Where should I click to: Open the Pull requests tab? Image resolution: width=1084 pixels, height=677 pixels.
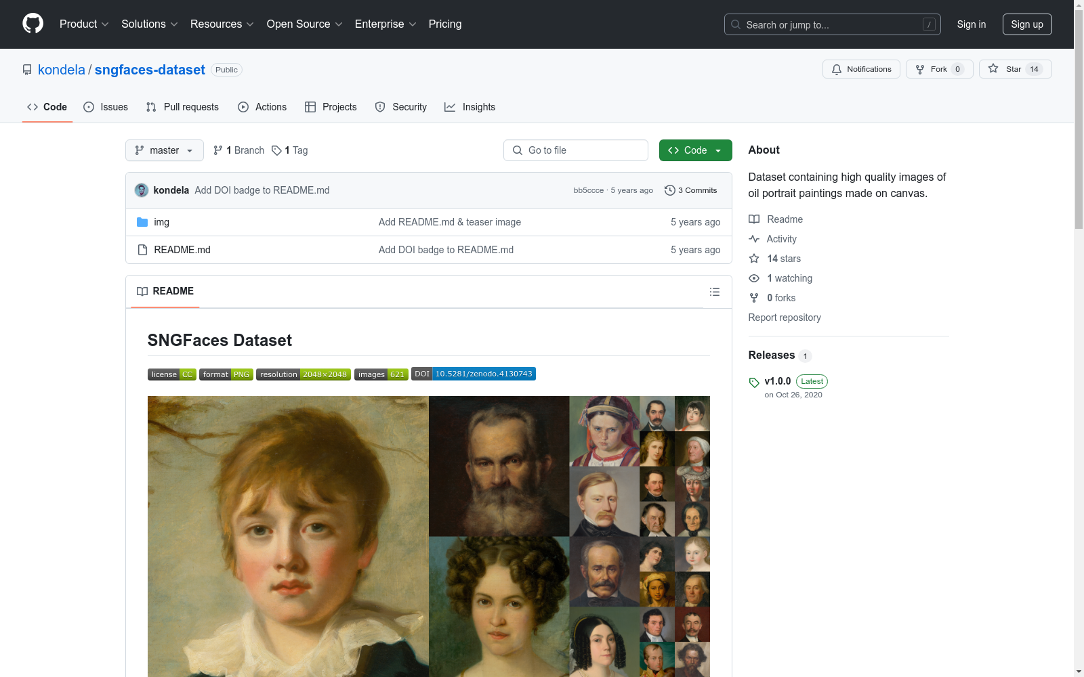pyautogui.click(x=182, y=107)
